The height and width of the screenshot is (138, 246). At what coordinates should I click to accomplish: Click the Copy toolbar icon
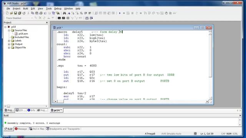(x=32, y=13)
